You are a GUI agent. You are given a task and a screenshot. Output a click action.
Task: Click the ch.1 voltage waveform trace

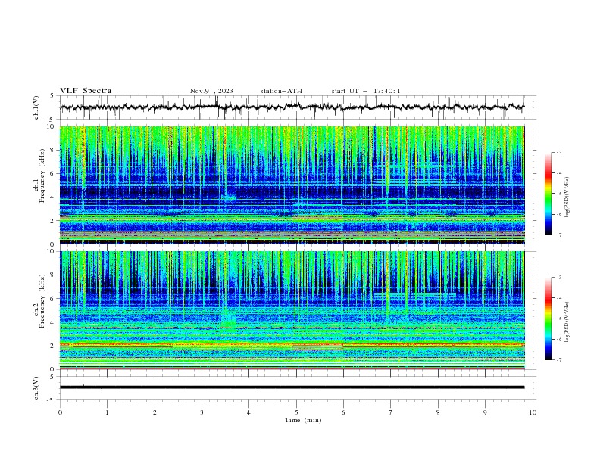click(292, 107)
